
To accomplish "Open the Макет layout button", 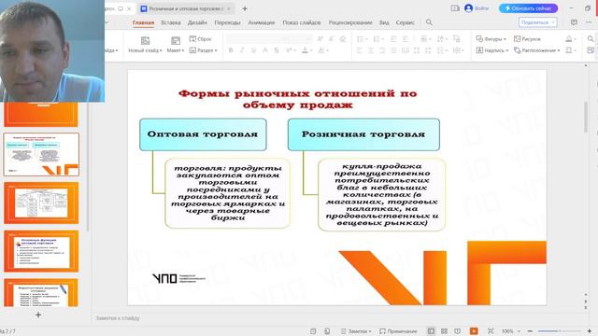I will pyautogui.click(x=176, y=45).
